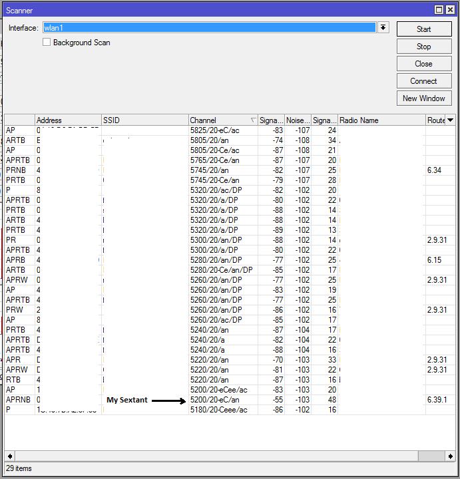Connect to the selected network

(424, 81)
